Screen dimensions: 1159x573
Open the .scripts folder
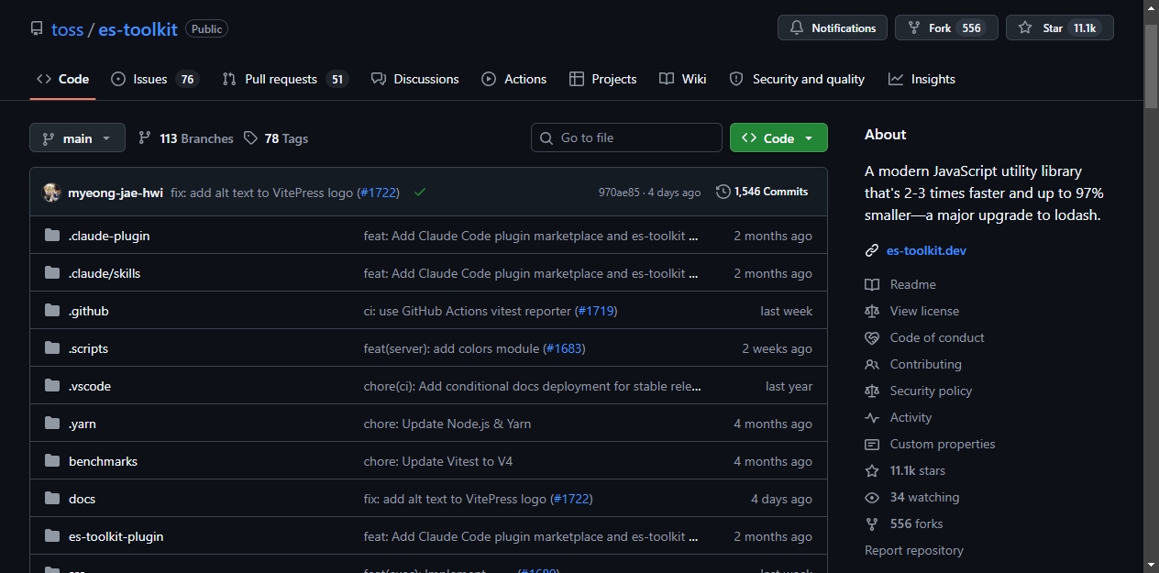click(88, 348)
